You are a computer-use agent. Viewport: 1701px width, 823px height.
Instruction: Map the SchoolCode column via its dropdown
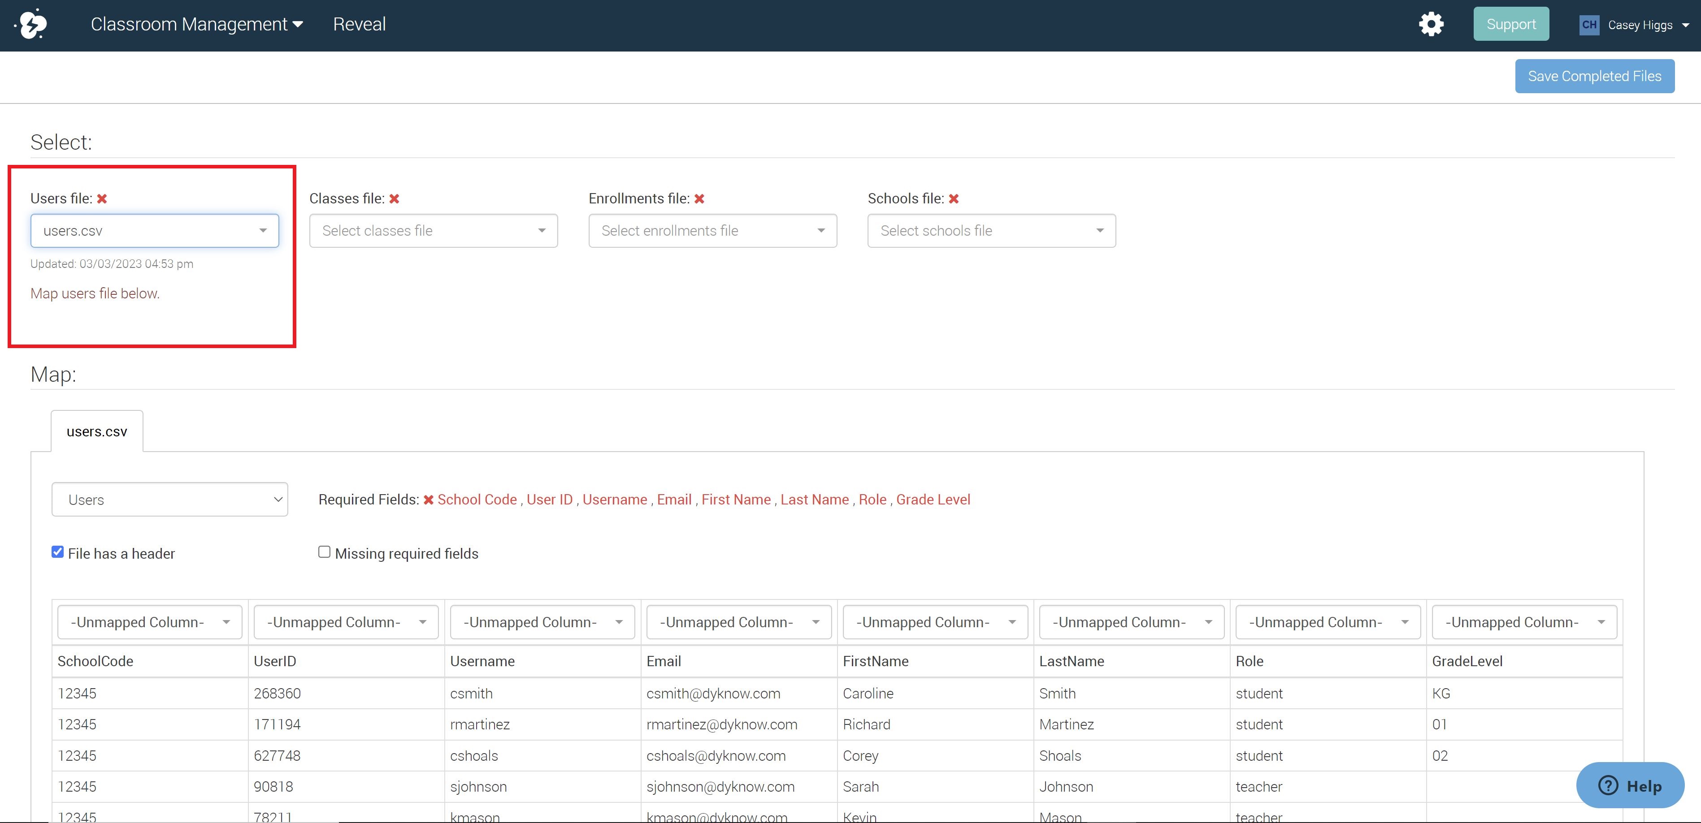(150, 622)
